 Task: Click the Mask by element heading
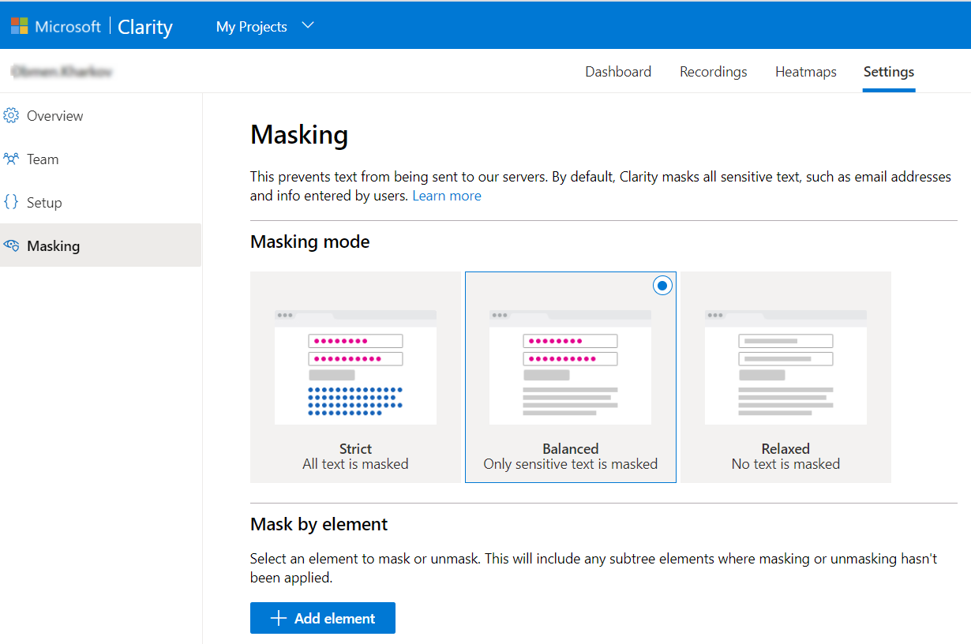point(319,524)
